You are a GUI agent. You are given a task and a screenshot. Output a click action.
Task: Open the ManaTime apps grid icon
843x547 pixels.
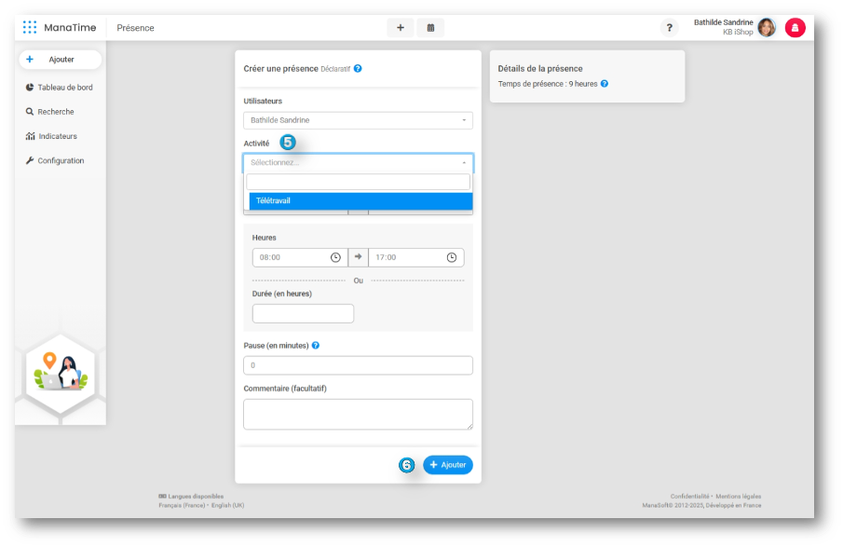pos(30,27)
